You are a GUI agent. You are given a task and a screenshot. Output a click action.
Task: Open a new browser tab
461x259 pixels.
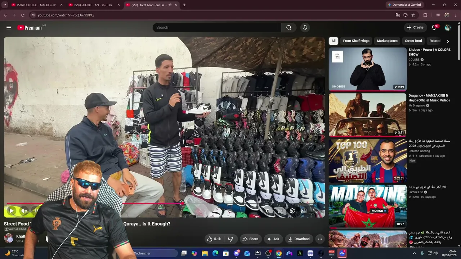[184, 5]
